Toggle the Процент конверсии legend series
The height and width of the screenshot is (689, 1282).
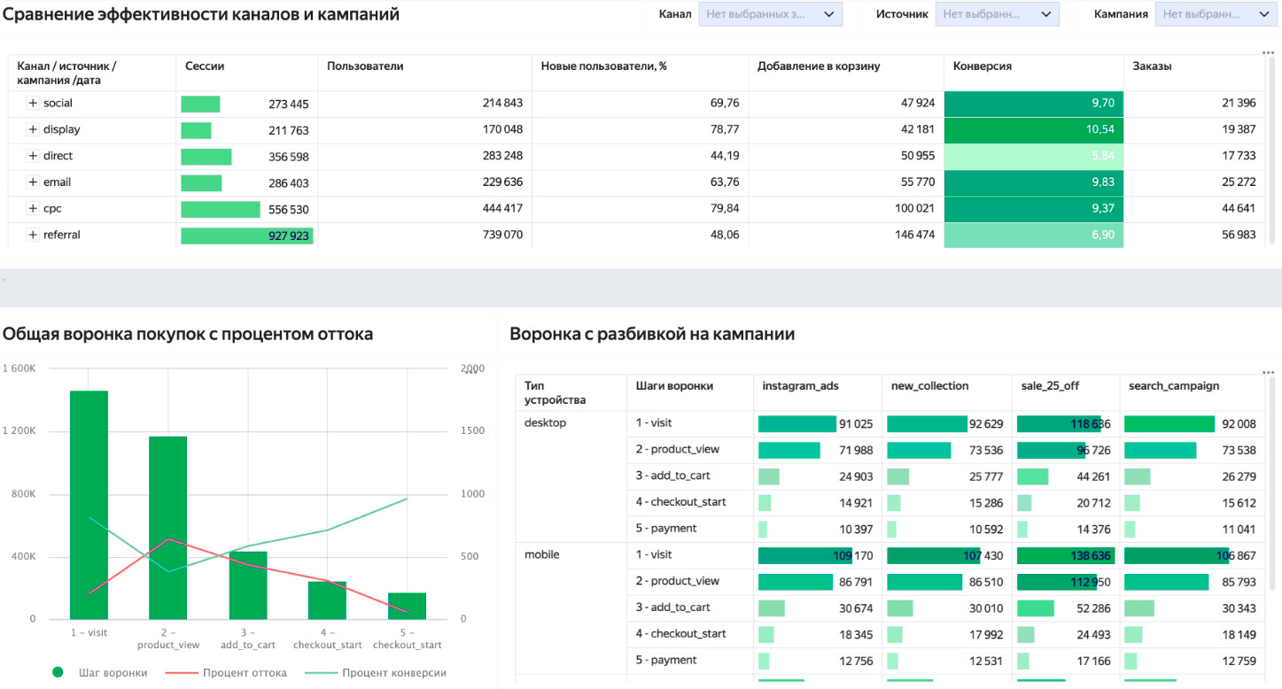pos(376,672)
